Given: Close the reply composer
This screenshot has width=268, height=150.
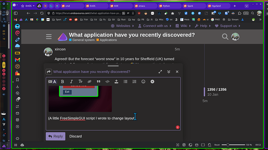Looking at the screenshot, I should [177, 72].
